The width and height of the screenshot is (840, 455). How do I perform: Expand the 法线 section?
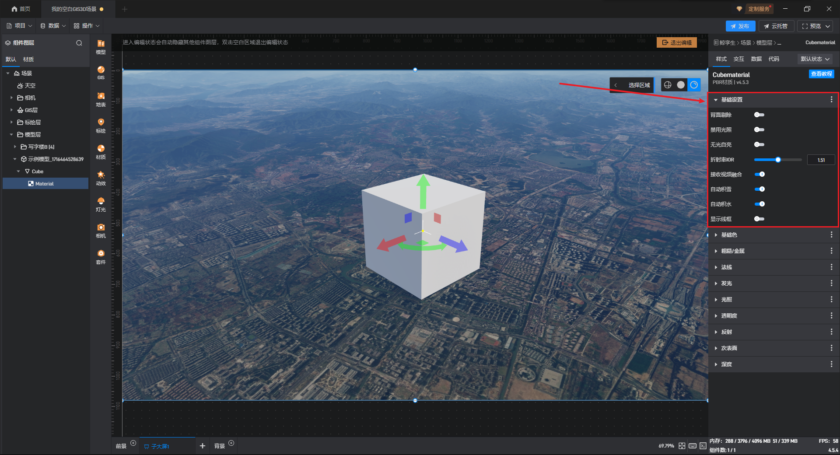[x=716, y=267]
